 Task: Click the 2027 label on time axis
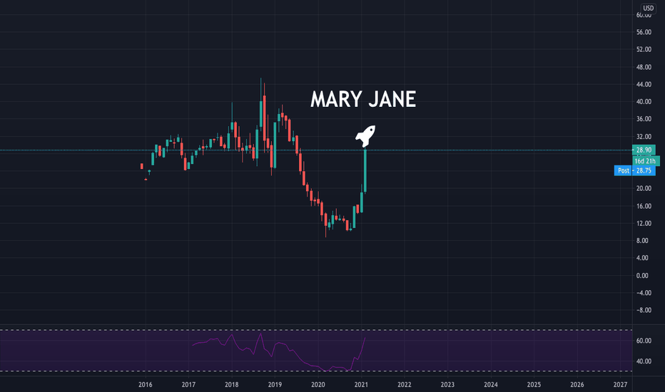click(620, 385)
